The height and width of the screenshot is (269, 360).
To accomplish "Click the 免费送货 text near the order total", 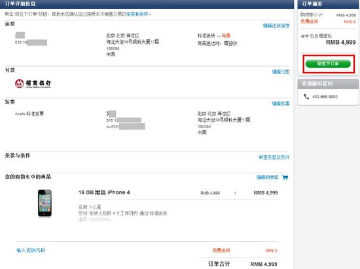I will [221, 250].
